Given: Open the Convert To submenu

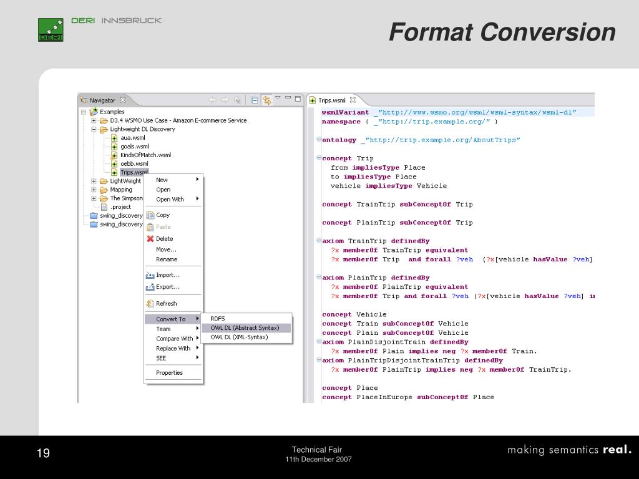Looking at the screenshot, I should 173,319.
